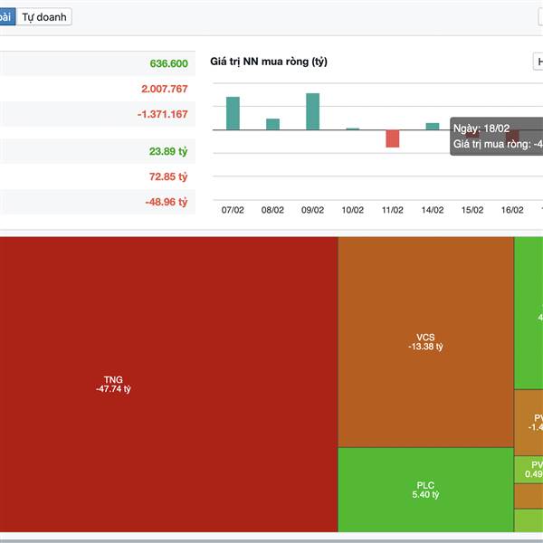This screenshot has height=543, width=543.
Task: Click the 10/02 axis date label
Action: click(x=353, y=210)
